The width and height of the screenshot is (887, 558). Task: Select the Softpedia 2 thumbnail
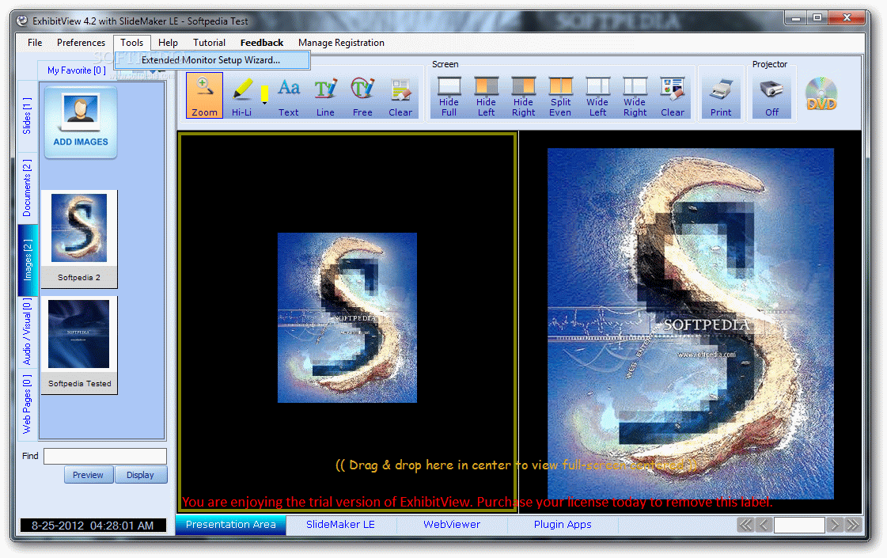(x=79, y=239)
